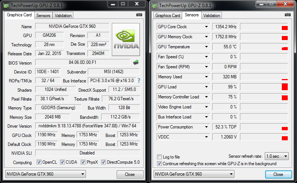297x183 pixels.
Task: Open Validation tab in right window
Action: pyautogui.click(x=211, y=15)
